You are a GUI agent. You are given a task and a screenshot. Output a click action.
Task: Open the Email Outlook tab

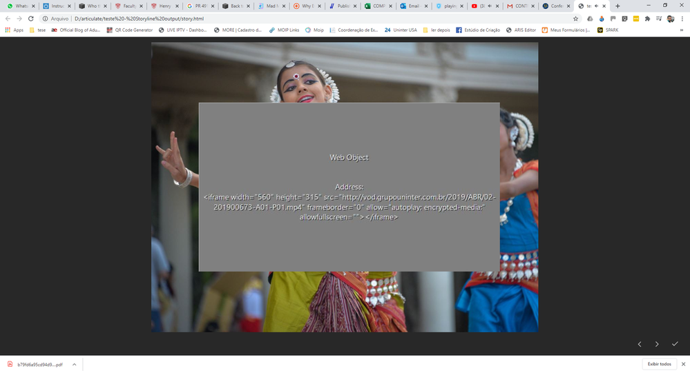coord(412,6)
